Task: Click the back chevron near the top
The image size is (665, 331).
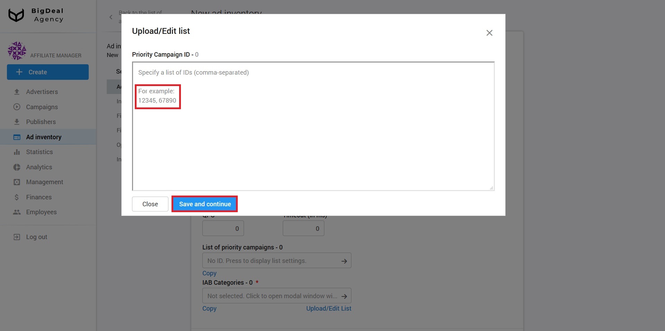Action: point(111,17)
